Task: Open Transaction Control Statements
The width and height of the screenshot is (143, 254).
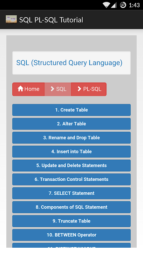Action: (71, 179)
